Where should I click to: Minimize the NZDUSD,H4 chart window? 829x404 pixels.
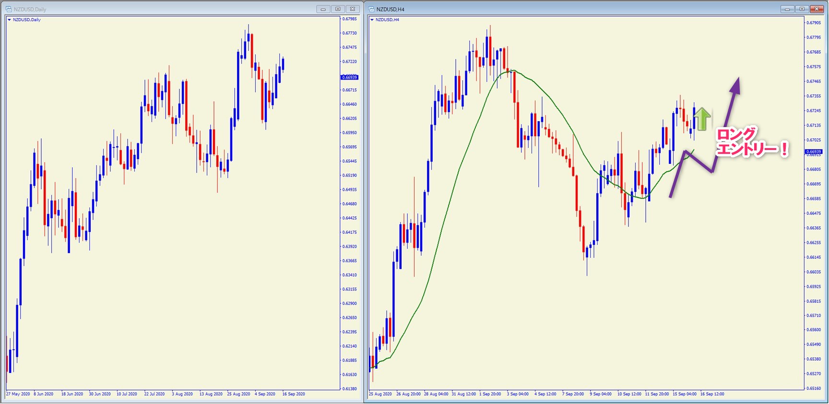pyautogui.click(x=787, y=9)
